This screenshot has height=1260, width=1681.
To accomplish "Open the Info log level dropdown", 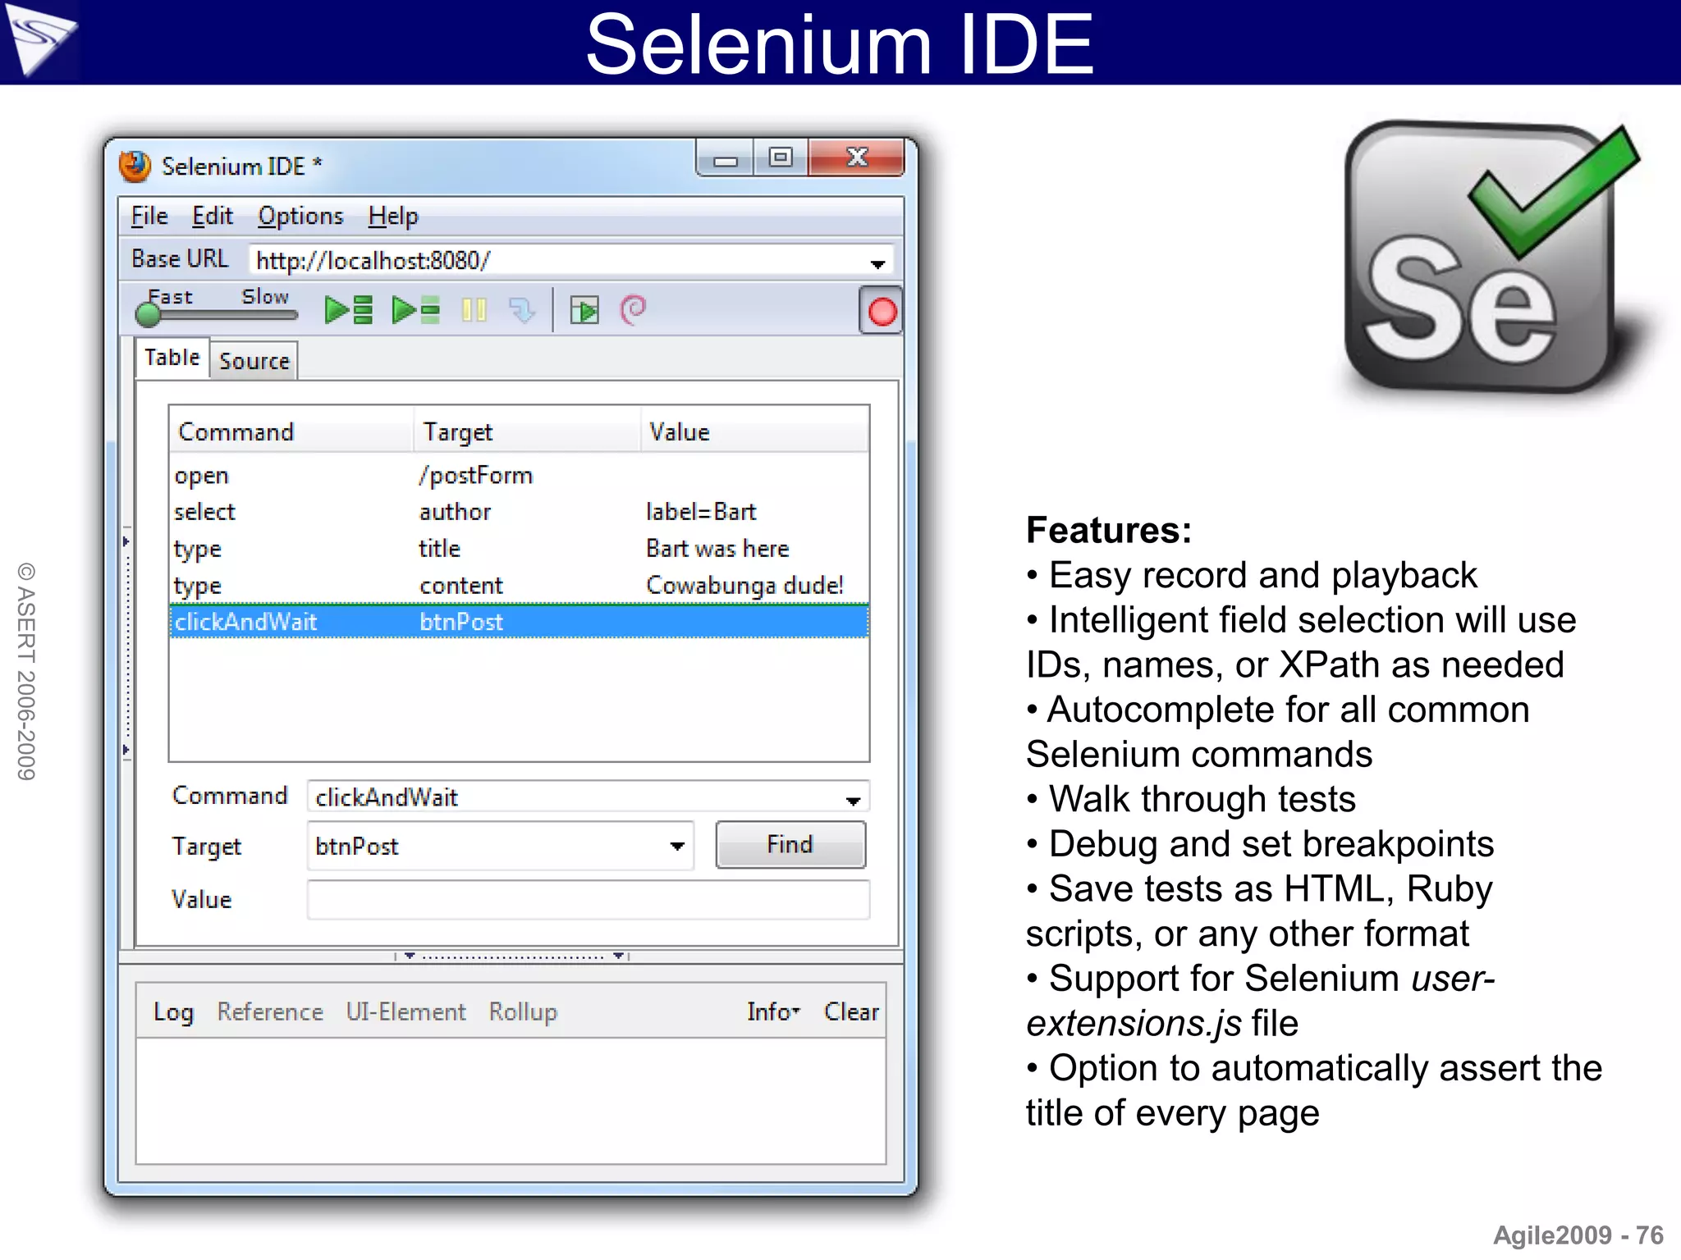I will (x=773, y=1011).
